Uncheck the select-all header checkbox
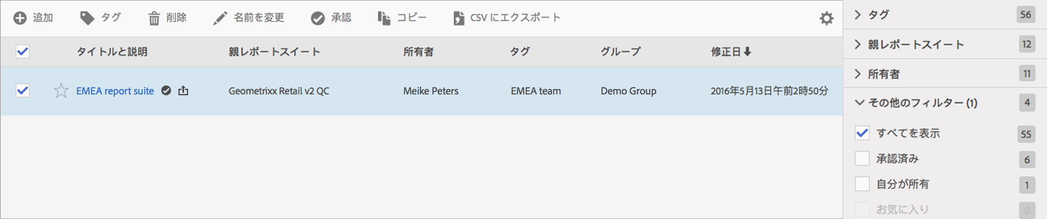 22,51
